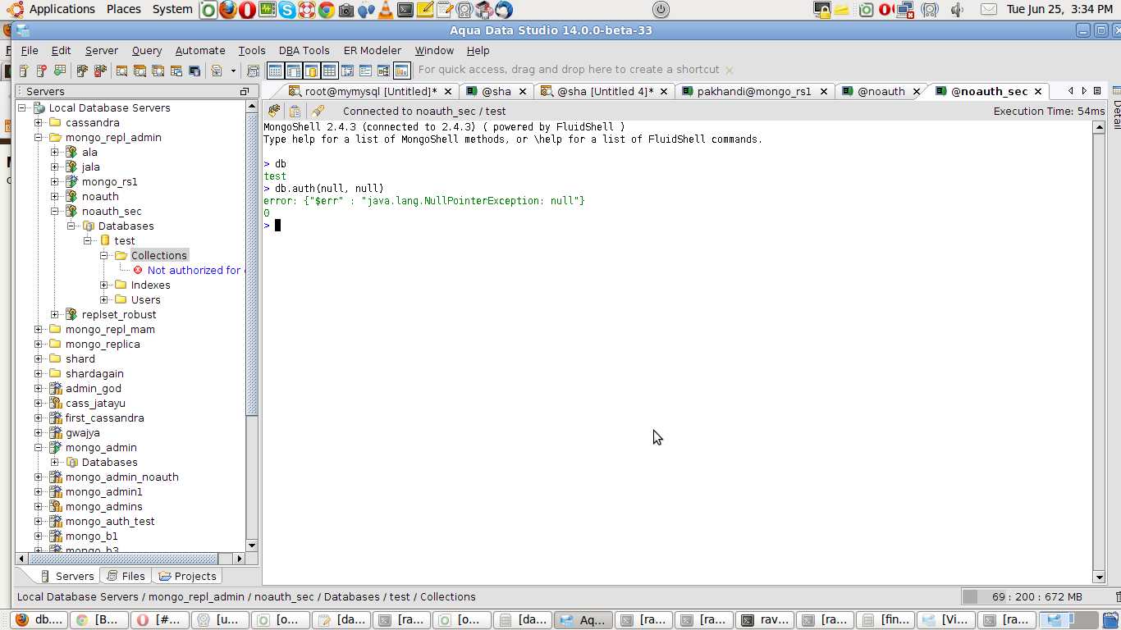Switch to @sha [Untitled 4] tab
The width and height of the screenshot is (1121, 630).
click(x=606, y=91)
